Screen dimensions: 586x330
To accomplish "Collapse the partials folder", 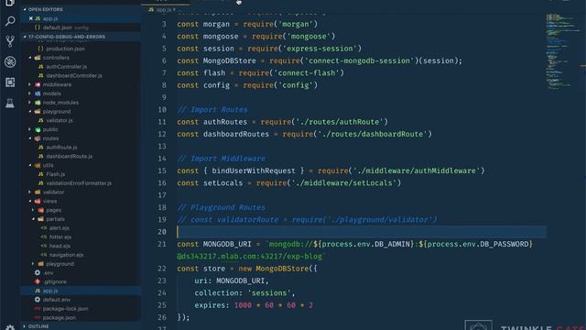I will pos(33,219).
